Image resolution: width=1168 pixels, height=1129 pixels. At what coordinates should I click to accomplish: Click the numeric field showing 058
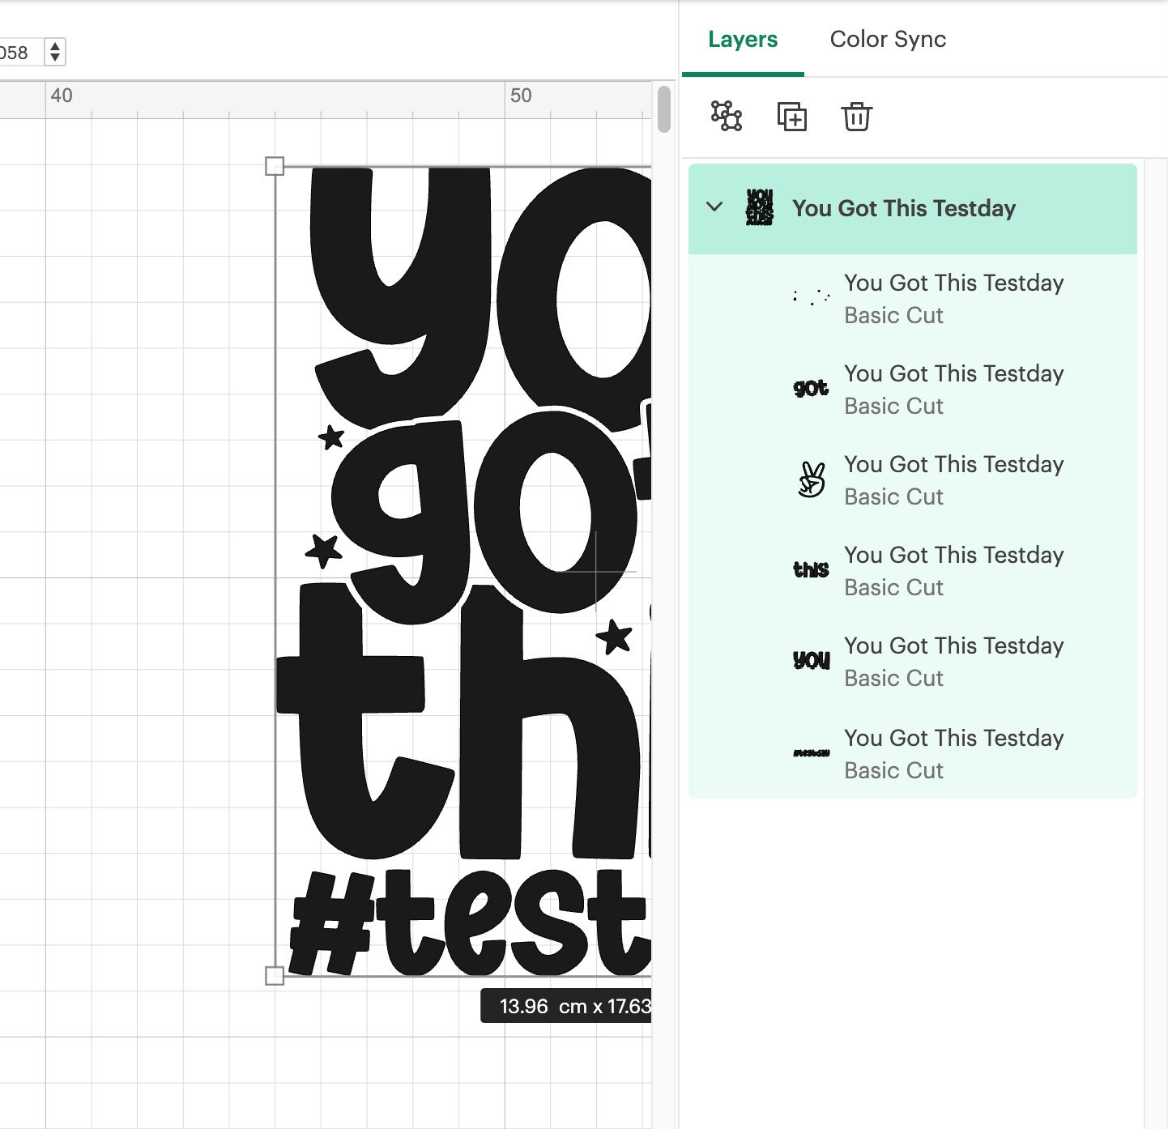coord(20,52)
